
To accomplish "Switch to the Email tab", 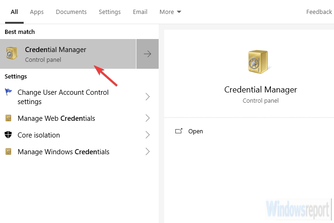I will click(140, 12).
